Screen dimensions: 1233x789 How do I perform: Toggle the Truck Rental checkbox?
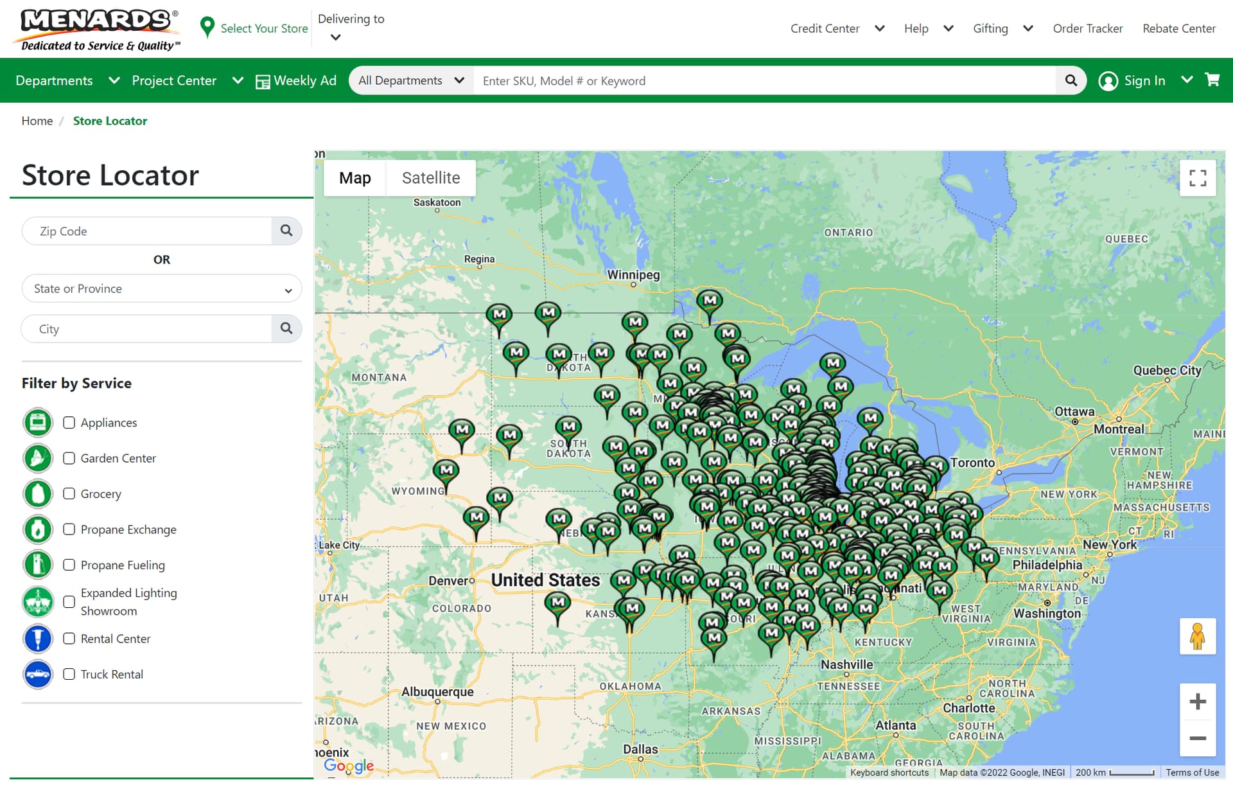pyautogui.click(x=69, y=674)
